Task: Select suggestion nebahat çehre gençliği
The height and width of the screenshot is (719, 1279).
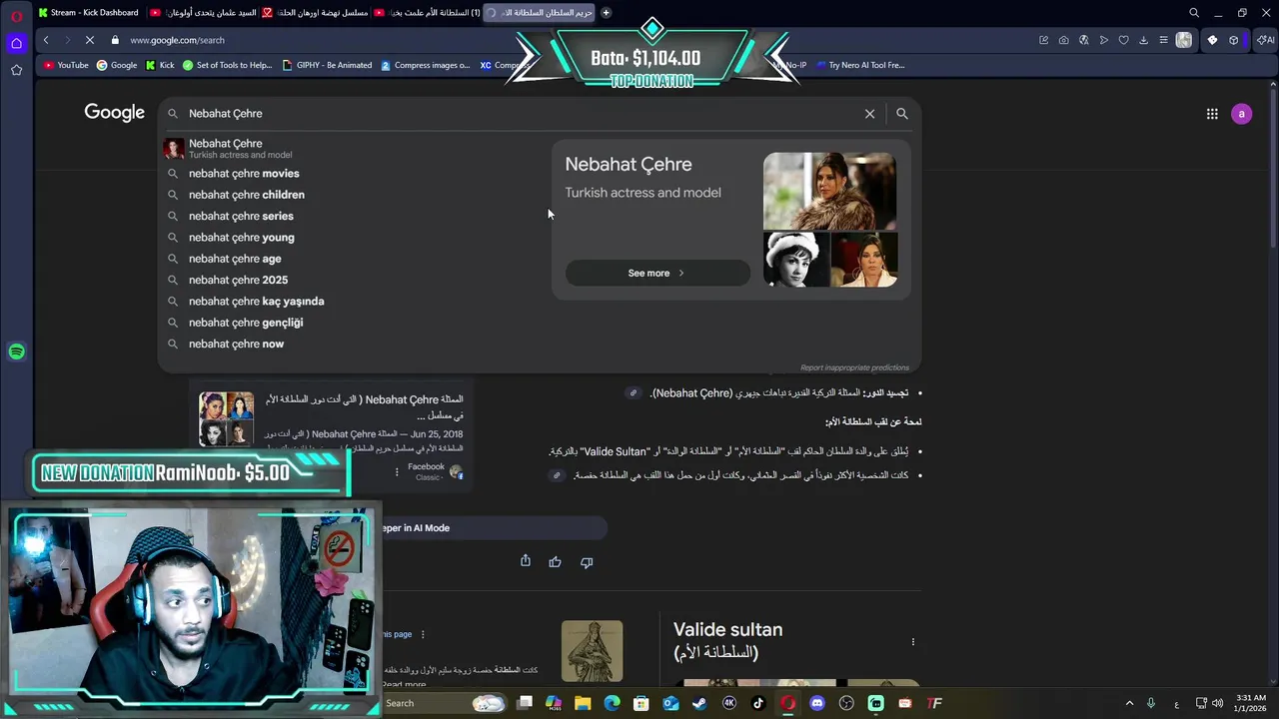Action: tap(246, 323)
